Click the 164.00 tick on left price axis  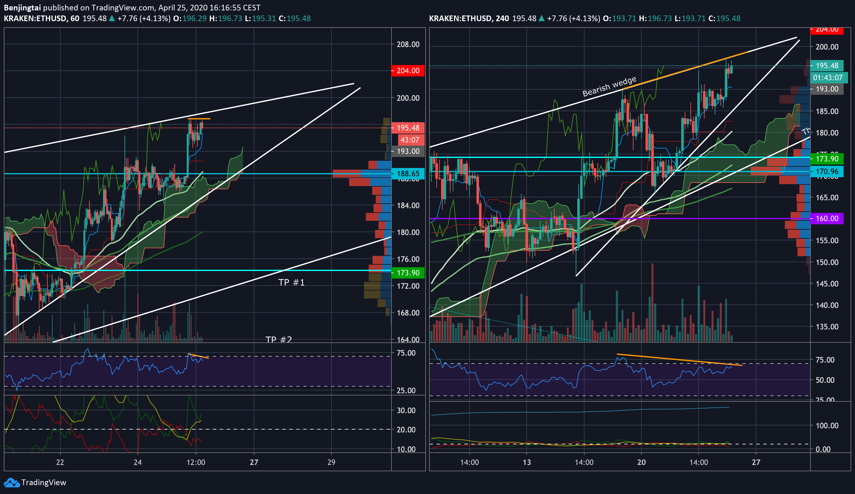pyautogui.click(x=408, y=339)
